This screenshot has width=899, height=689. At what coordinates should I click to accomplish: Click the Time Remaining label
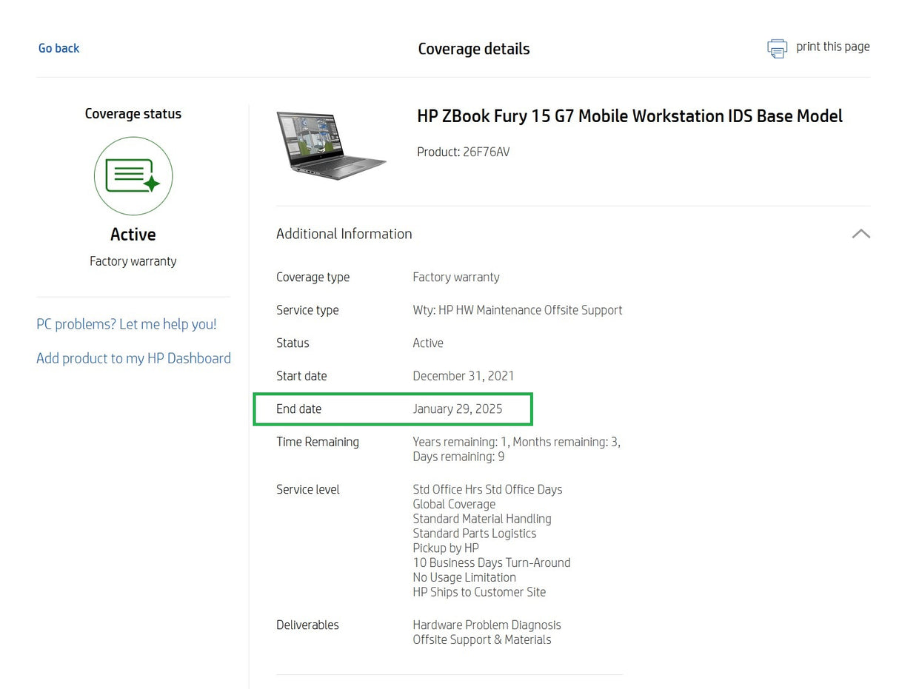click(318, 442)
